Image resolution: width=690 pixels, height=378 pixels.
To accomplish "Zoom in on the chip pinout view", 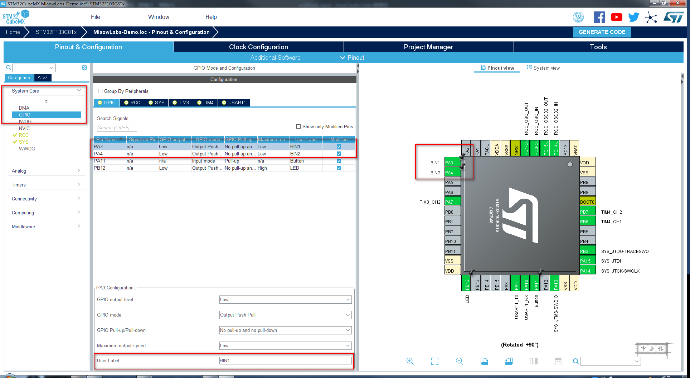I will [x=410, y=361].
